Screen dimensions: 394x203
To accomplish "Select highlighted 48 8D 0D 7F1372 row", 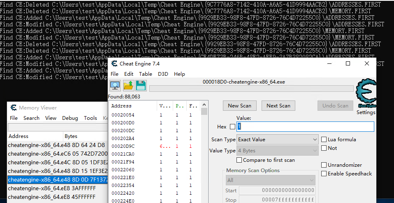I will coord(58,180).
